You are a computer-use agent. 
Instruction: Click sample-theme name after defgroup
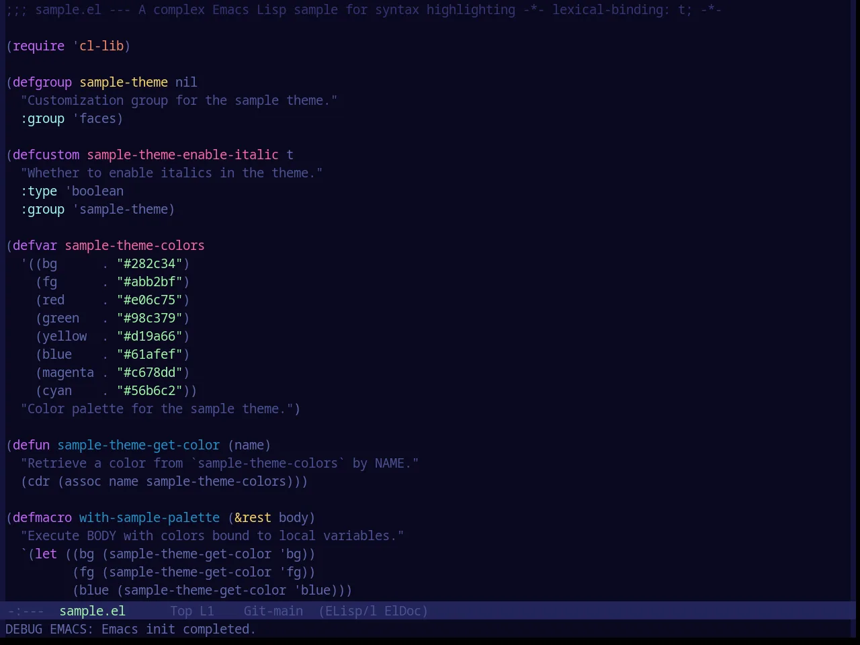point(124,82)
